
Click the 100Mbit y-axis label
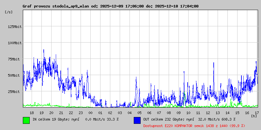pos(15,43)
